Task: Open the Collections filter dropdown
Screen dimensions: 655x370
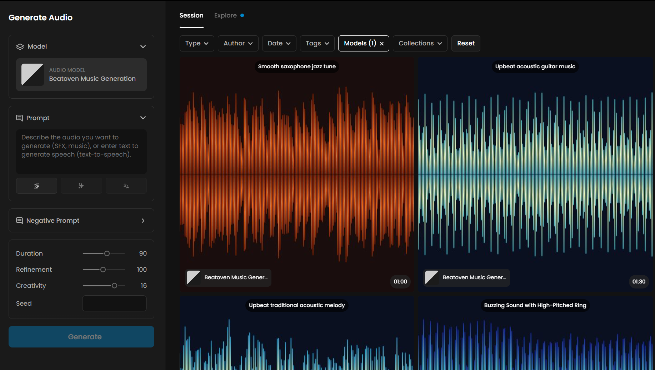Action: (x=420, y=44)
